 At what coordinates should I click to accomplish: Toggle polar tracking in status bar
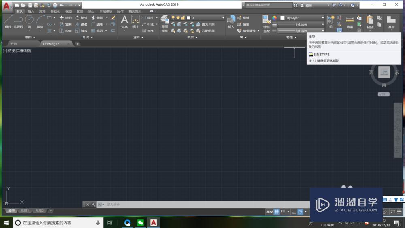(x=300, y=212)
